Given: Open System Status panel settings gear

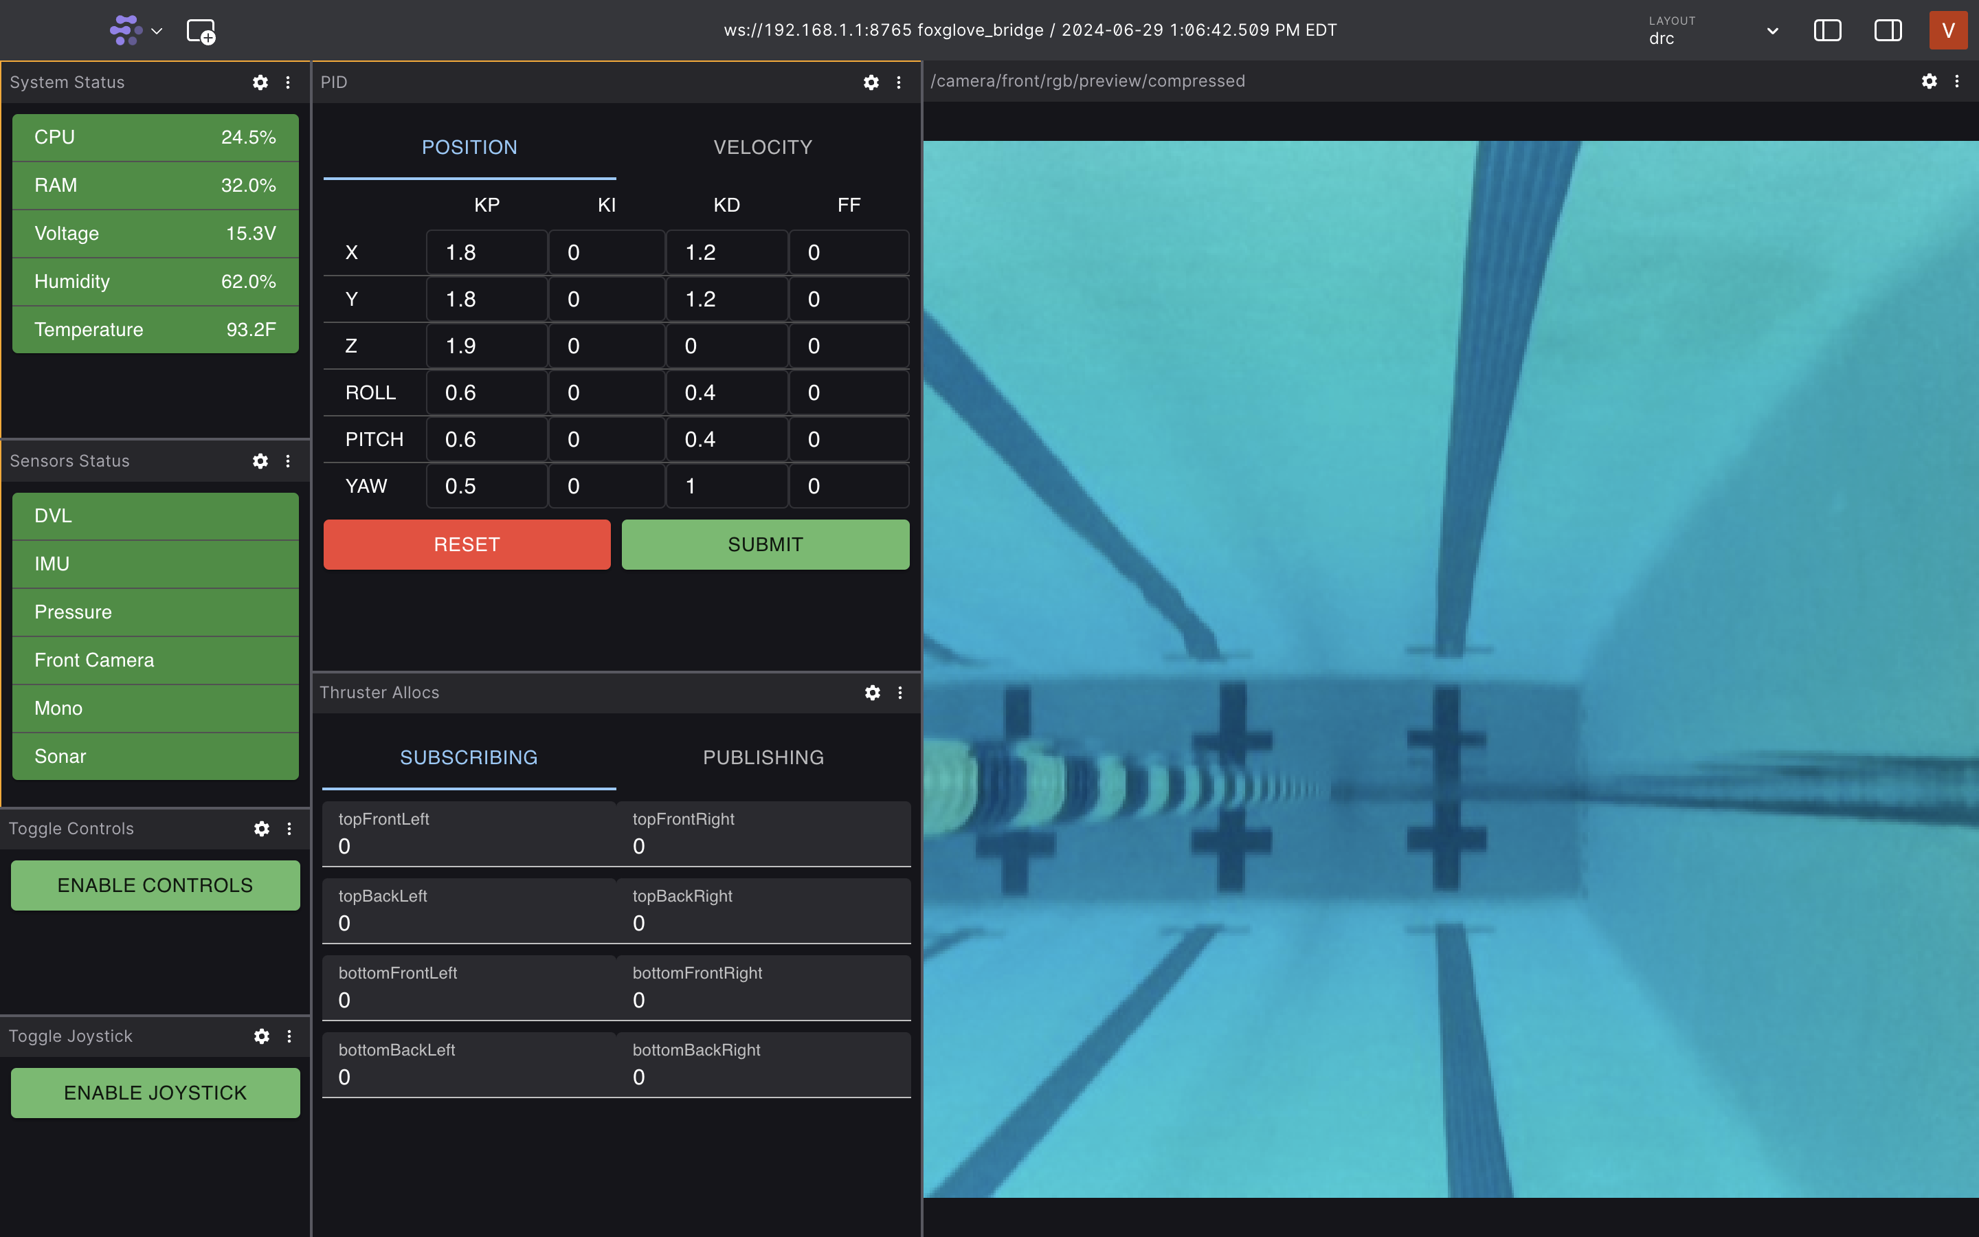Looking at the screenshot, I should (260, 82).
